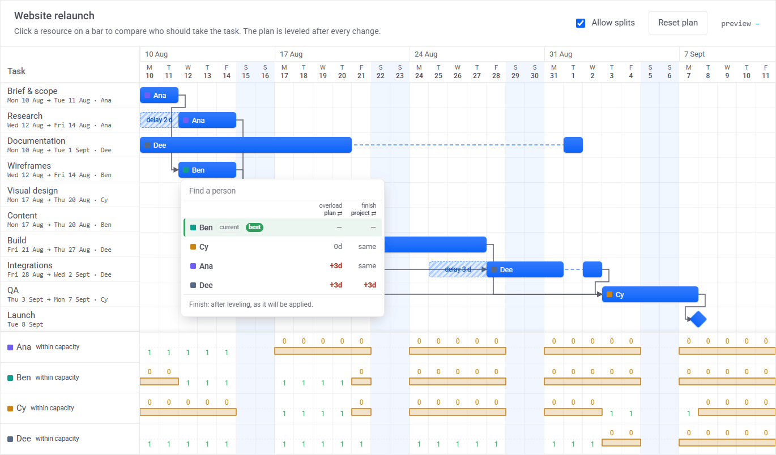
Task: Focus the Find a person search field
Action: coord(283,191)
